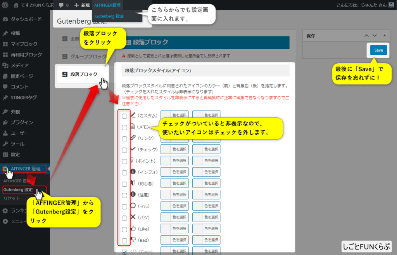The height and width of the screenshot is (255, 397).
Task: Move 保存 panel down with arrow
Action: [375, 36]
